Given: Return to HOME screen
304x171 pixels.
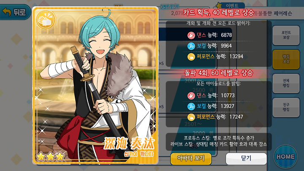Looking at the screenshot, I should 285,157.
